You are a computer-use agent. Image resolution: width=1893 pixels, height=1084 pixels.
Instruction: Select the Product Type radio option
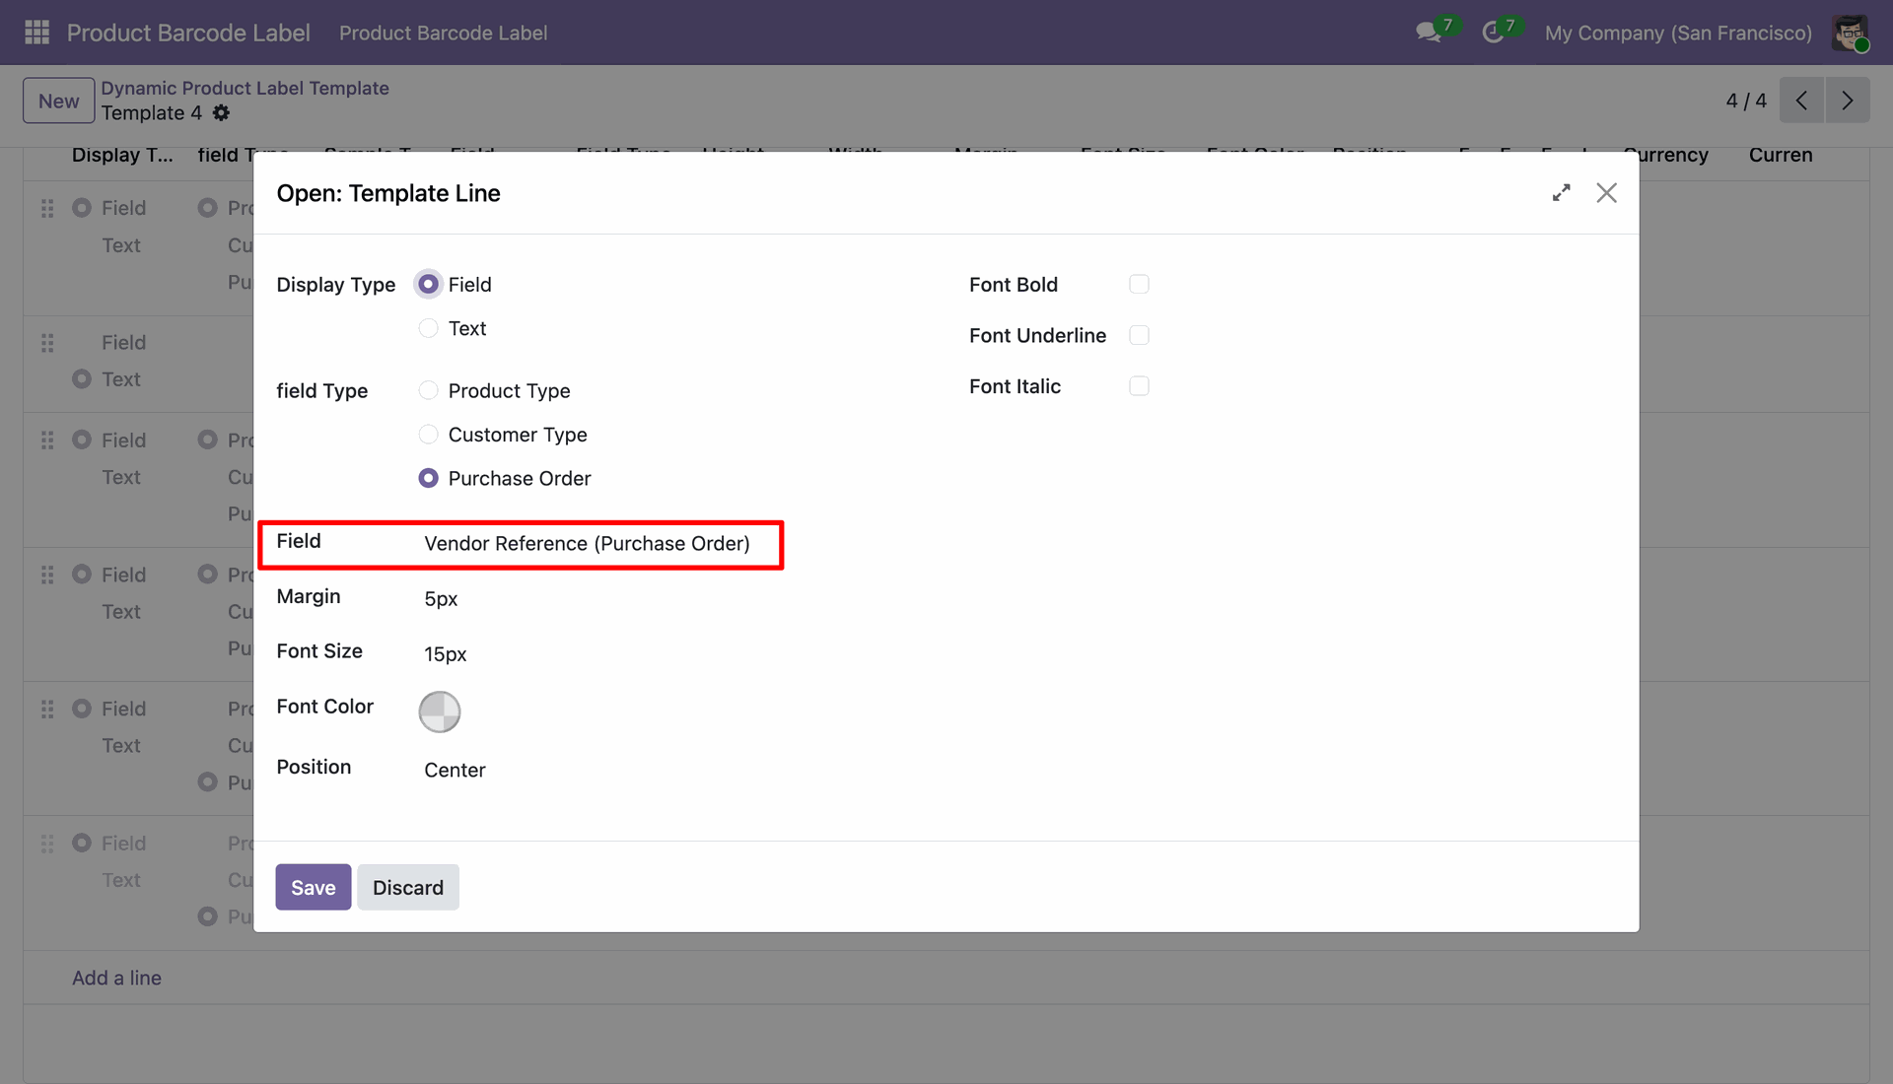pos(428,390)
